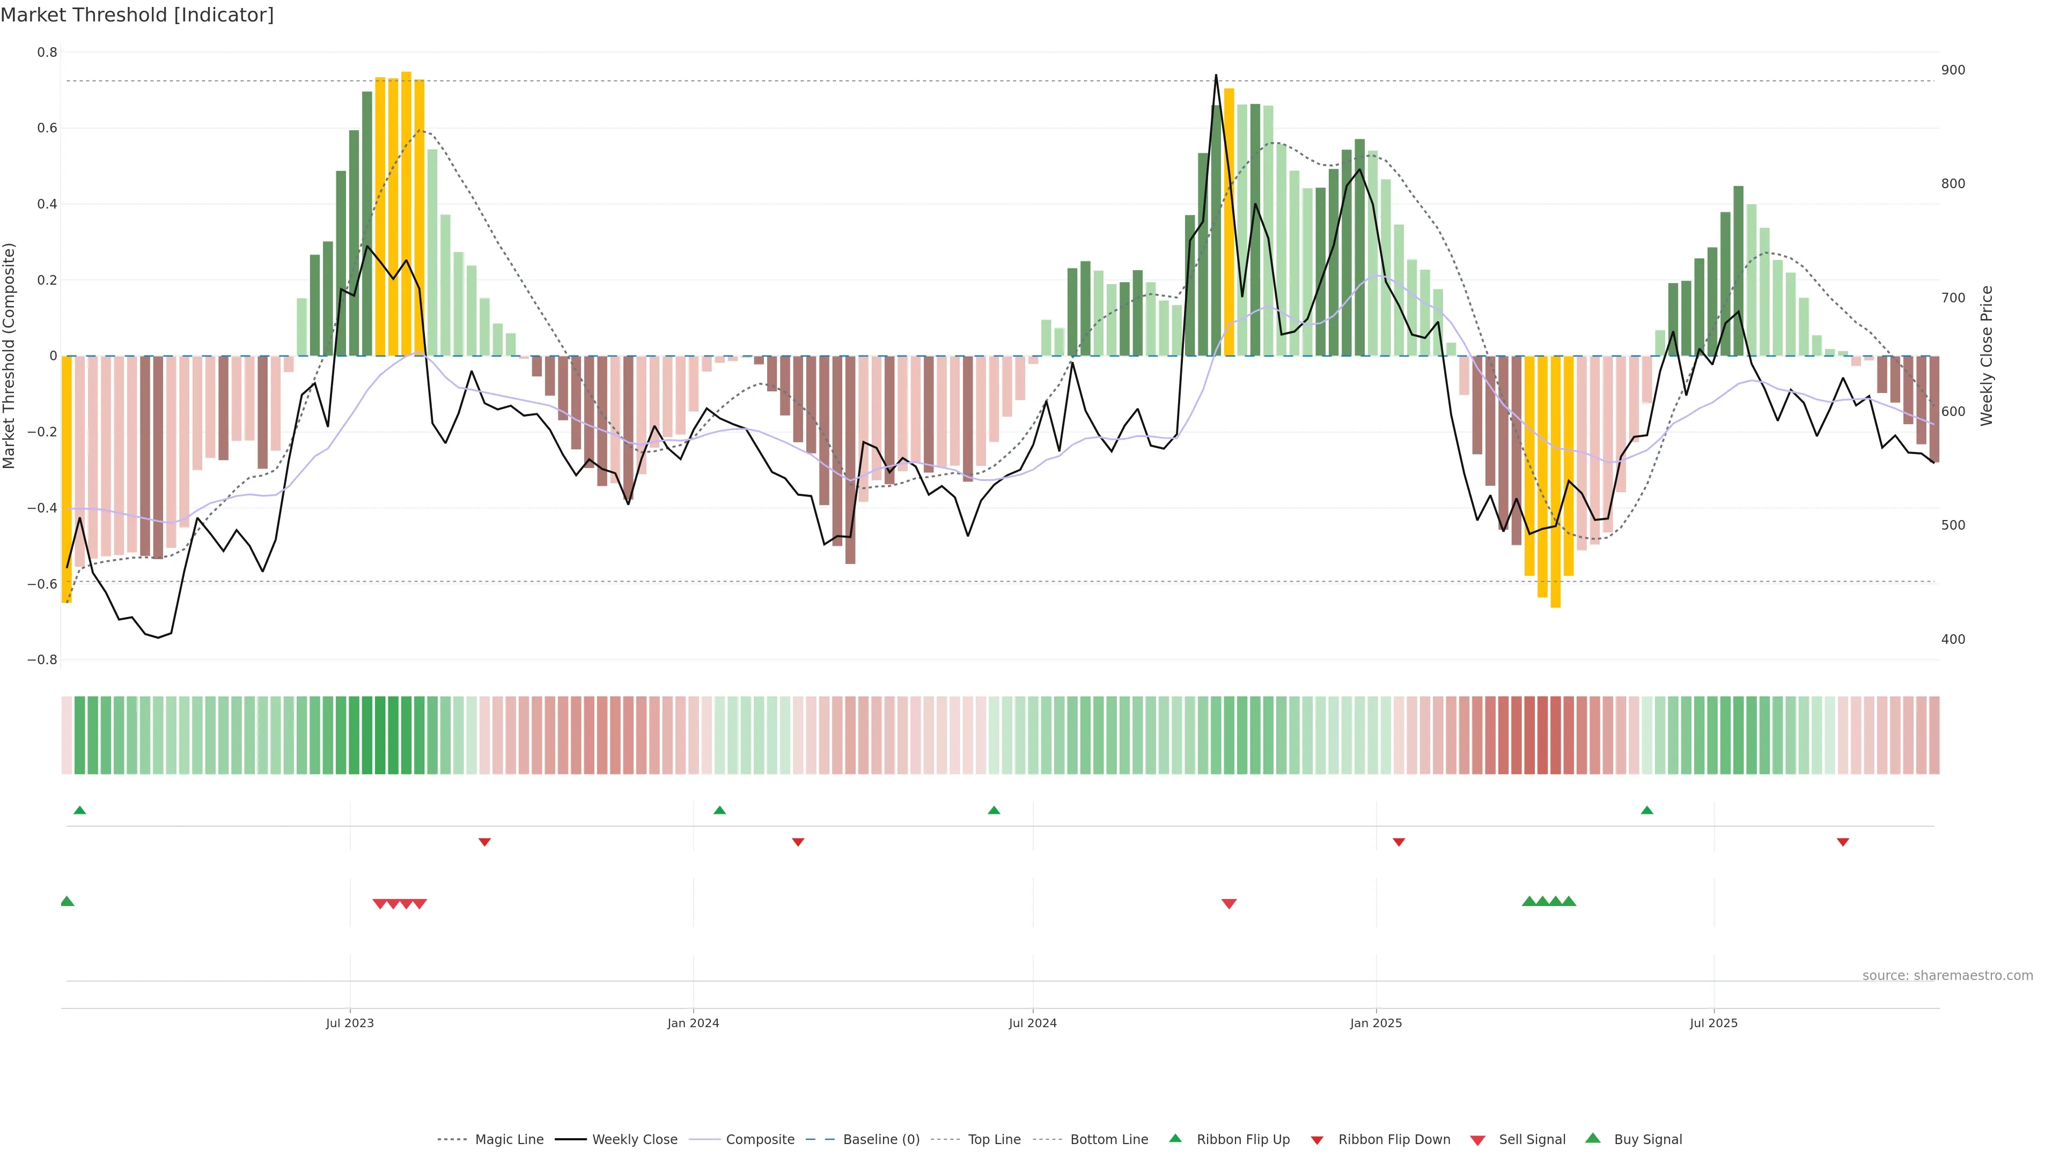The height and width of the screenshot is (1158, 2060).
Task: Click the leftmost Buy Signal triangle at chart start
Action: pyautogui.click(x=67, y=901)
